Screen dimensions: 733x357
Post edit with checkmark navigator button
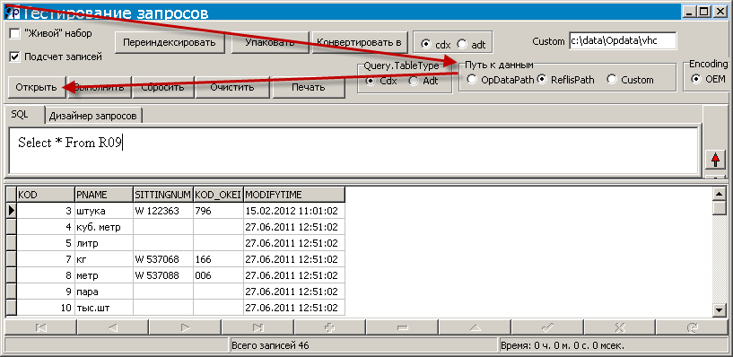[547, 328]
